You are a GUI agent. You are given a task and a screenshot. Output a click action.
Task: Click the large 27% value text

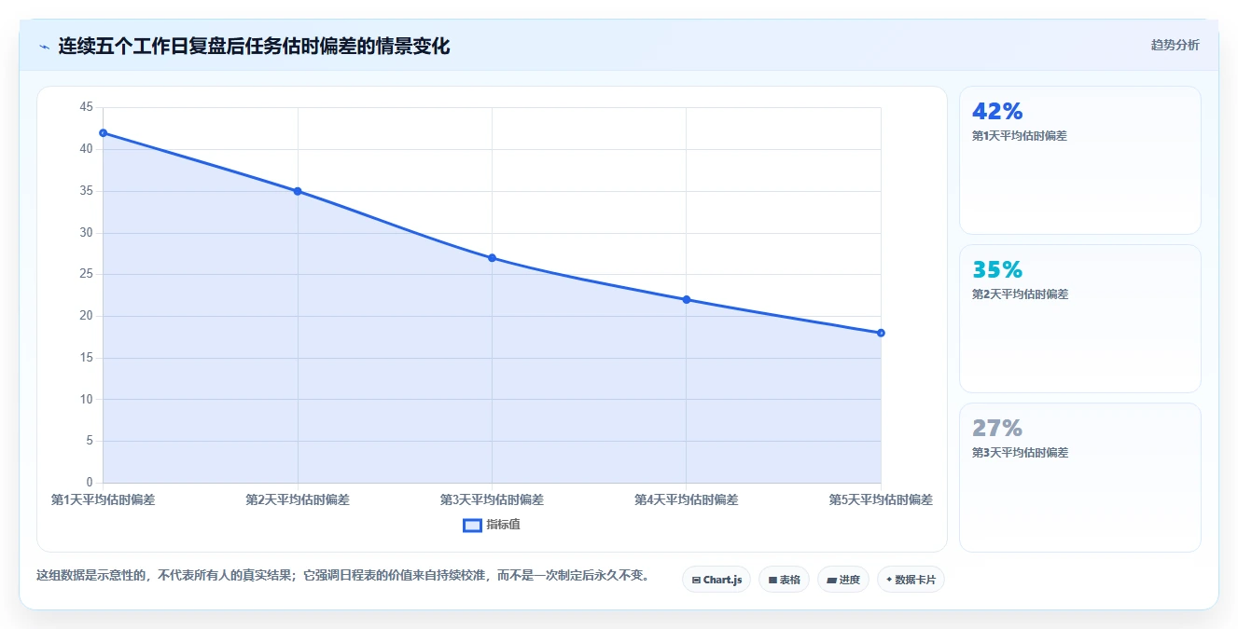click(997, 428)
